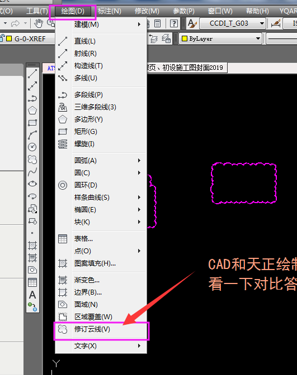Select the Ellipse Arc tool in the left toolbar

tap(32, 196)
